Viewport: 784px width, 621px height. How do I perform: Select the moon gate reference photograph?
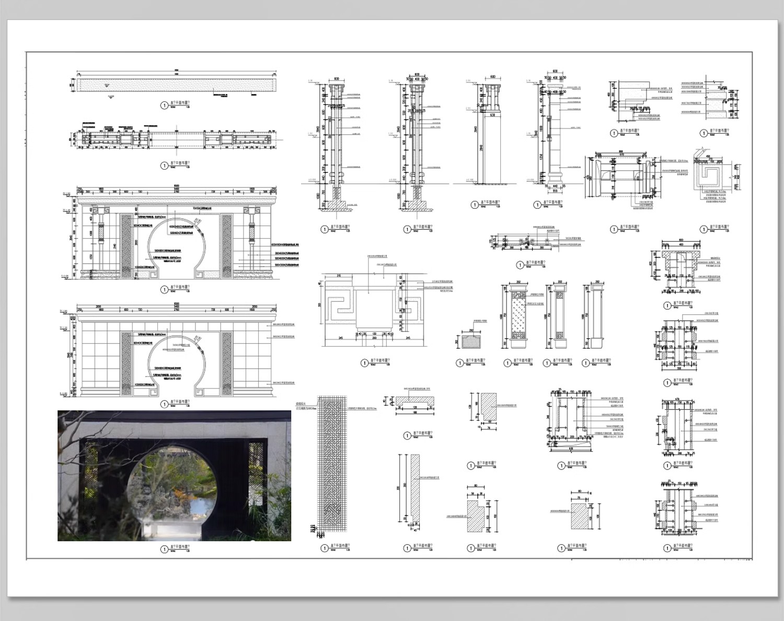click(174, 475)
